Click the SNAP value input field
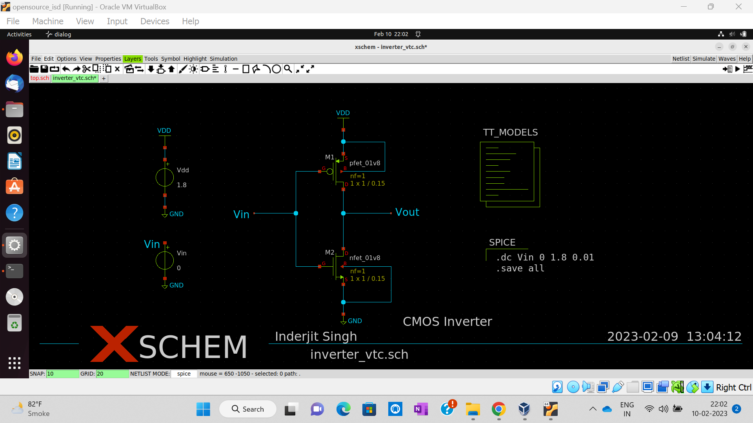Image resolution: width=753 pixels, height=423 pixels. pos(62,374)
